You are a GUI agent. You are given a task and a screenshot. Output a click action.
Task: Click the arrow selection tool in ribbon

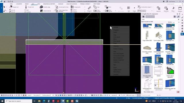click(x=4, y=7)
